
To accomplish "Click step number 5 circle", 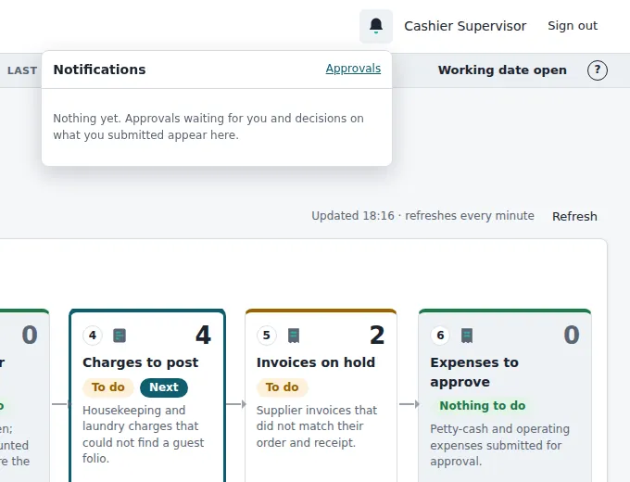I will click(x=267, y=336).
